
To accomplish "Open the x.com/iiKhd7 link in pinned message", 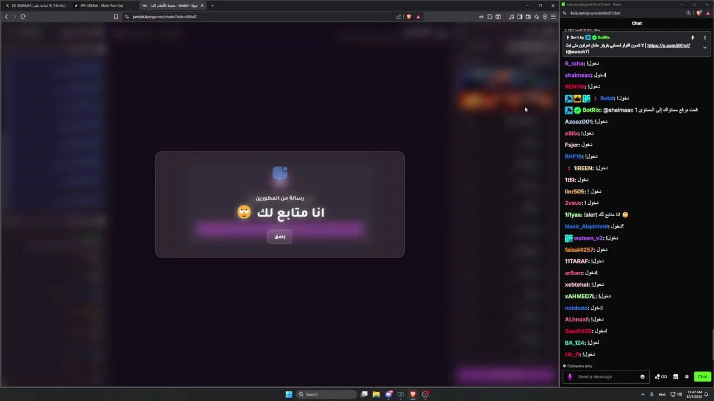I will coord(668,46).
